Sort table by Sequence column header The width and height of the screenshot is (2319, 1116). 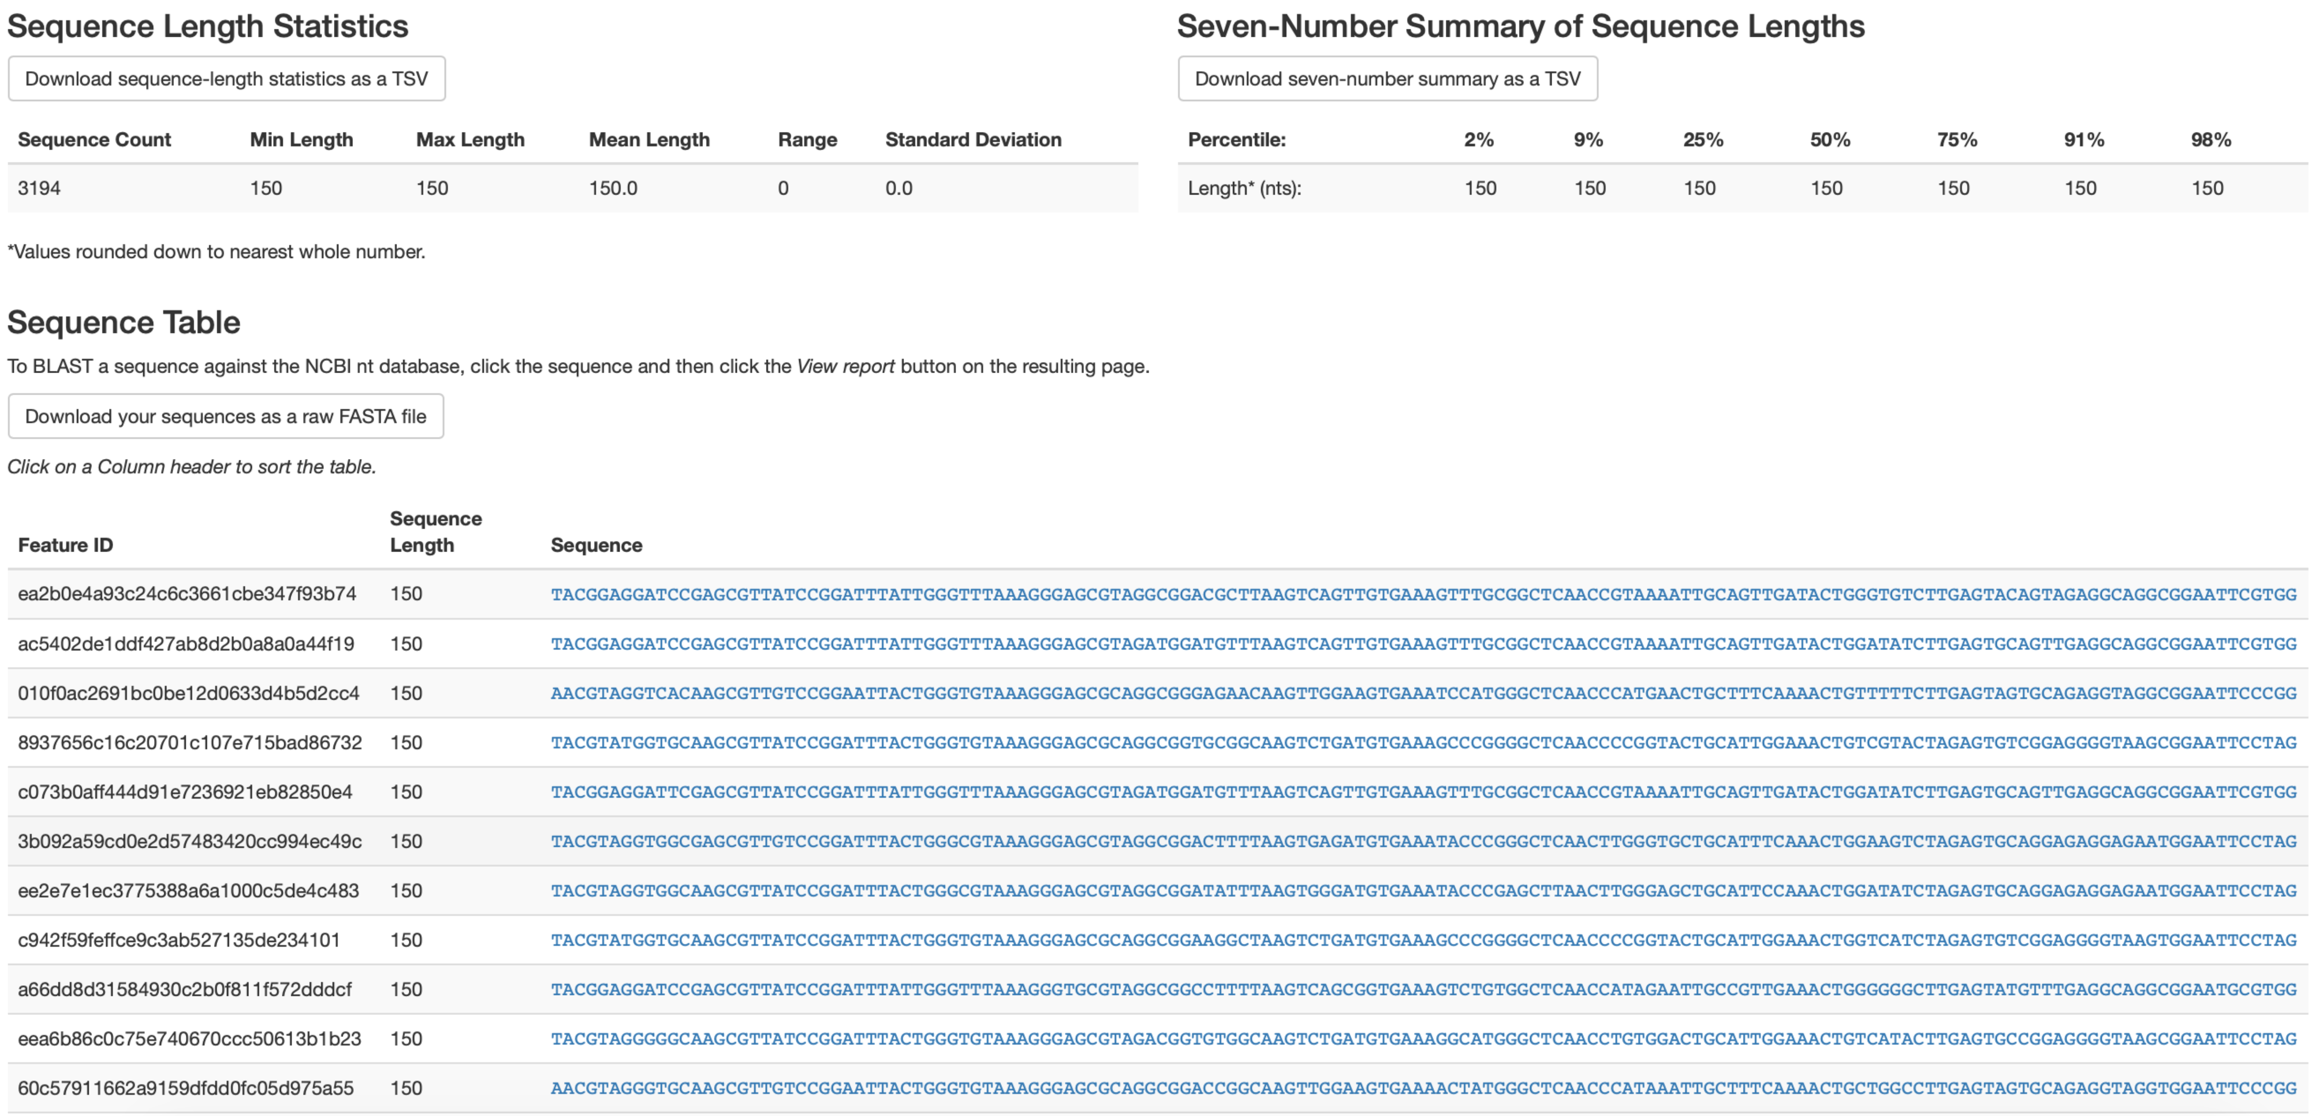596,545
